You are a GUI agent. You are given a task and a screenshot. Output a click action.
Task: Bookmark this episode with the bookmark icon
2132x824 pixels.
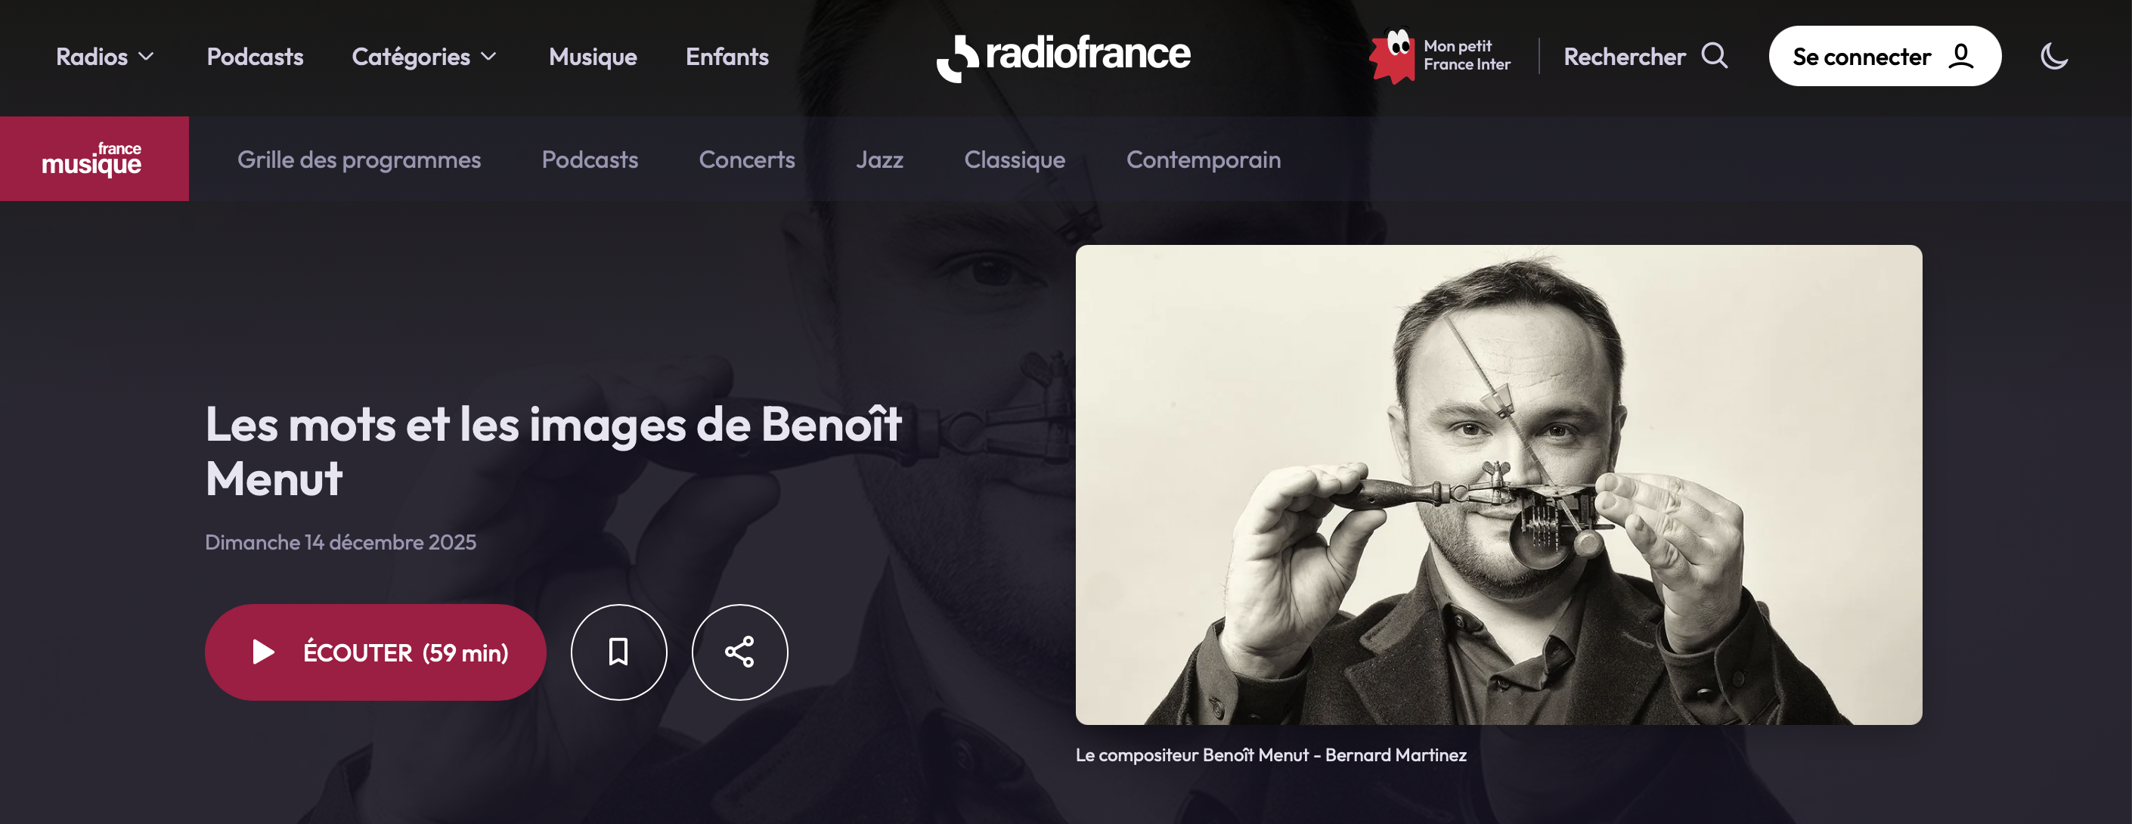pyautogui.click(x=618, y=652)
